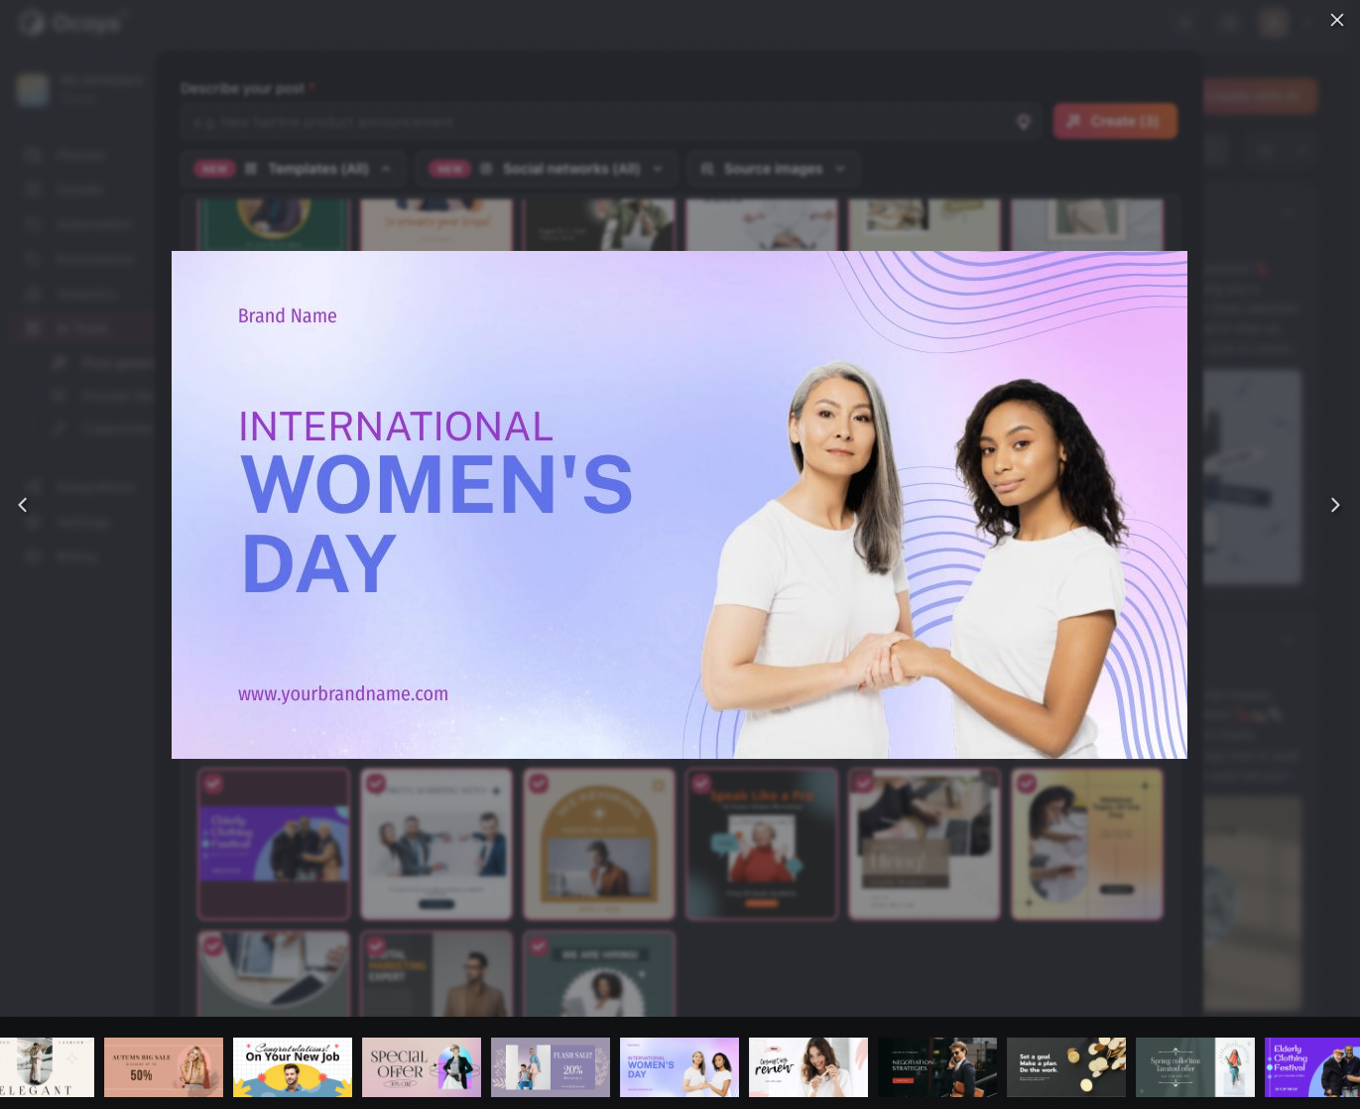
Task: Expand the Social networks (All) dropdown behind overlay
Action: click(547, 169)
